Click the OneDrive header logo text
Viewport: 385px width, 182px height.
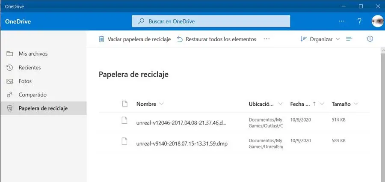pyautogui.click(x=18, y=21)
